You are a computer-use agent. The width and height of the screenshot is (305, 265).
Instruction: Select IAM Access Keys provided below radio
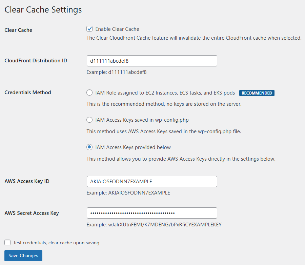click(89, 147)
